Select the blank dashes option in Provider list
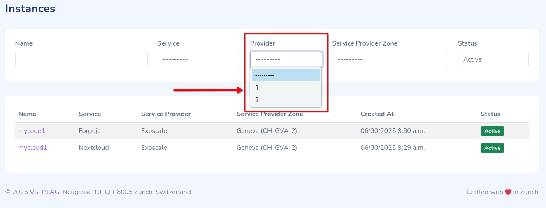Image resolution: width=546 pixels, height=208 pixels. point(286,75)
